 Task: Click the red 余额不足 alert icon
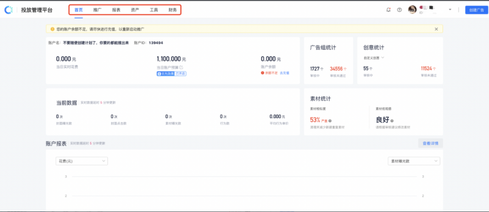tap(263, 73)
